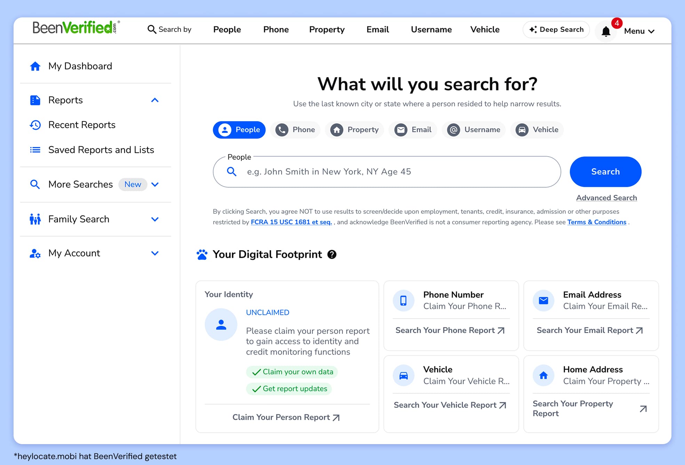Open Terms & Conditions link
The width and height of the screenshot is (685, 465).
click(597, 222)
